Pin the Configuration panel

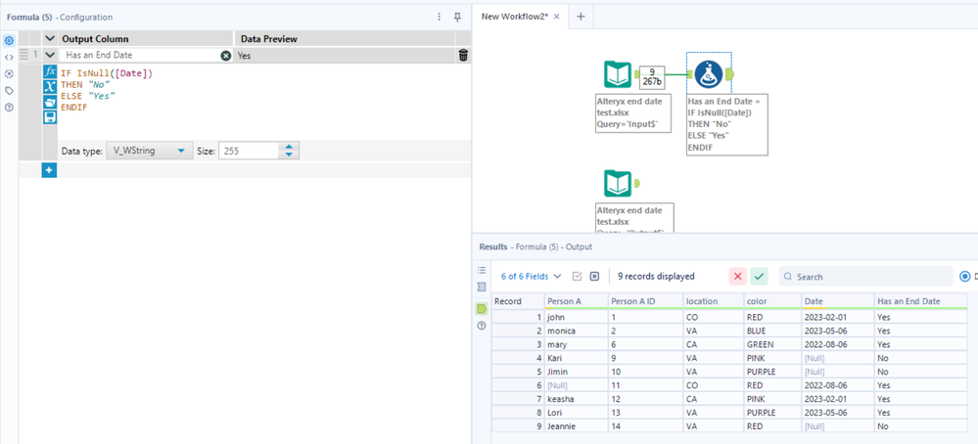click(457, 17)
